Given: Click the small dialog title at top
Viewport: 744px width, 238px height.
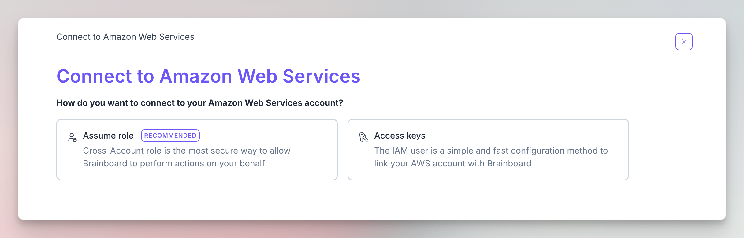Looking at the screenshot, I should click(x=125, y=37).
